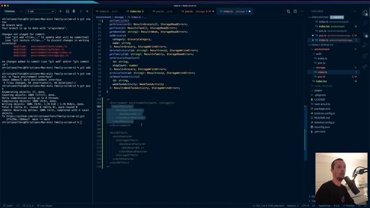Image resolution: width=370 pixels, height=208 pixels.
Task: Switch to the first index.ts auth tab
Action: coord(108,12)
